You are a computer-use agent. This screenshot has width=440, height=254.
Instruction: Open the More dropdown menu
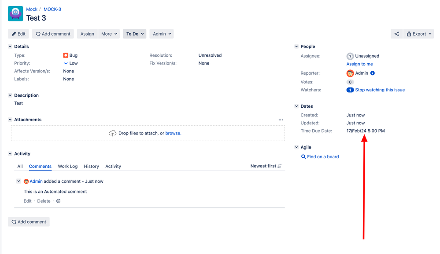pos(109,34)
